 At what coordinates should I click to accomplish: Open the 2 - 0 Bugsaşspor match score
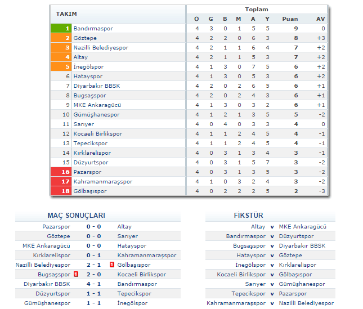coord(93,274)
